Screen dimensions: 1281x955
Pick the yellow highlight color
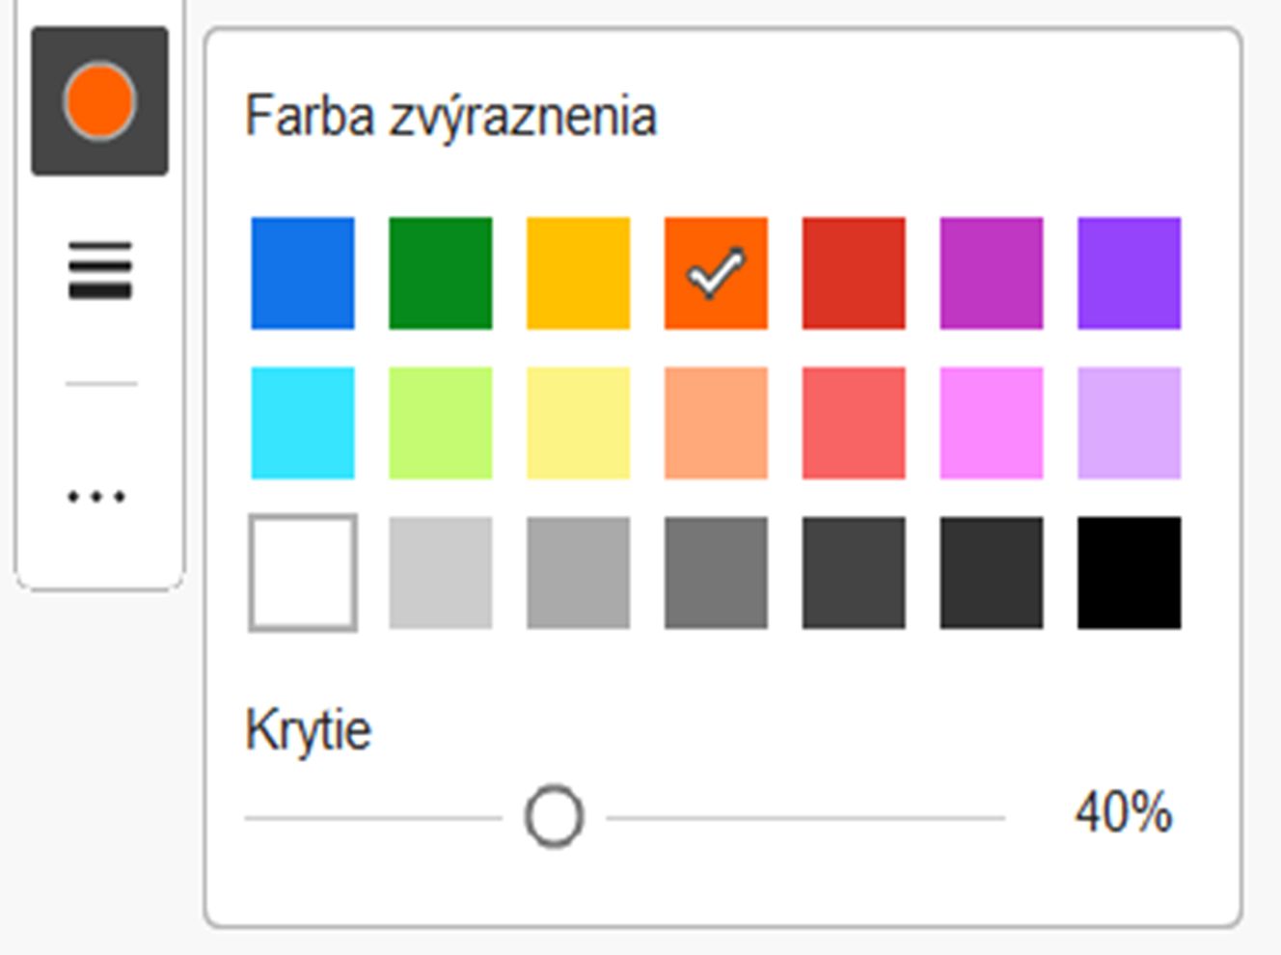pyautogui.click(x=578, y=273)
